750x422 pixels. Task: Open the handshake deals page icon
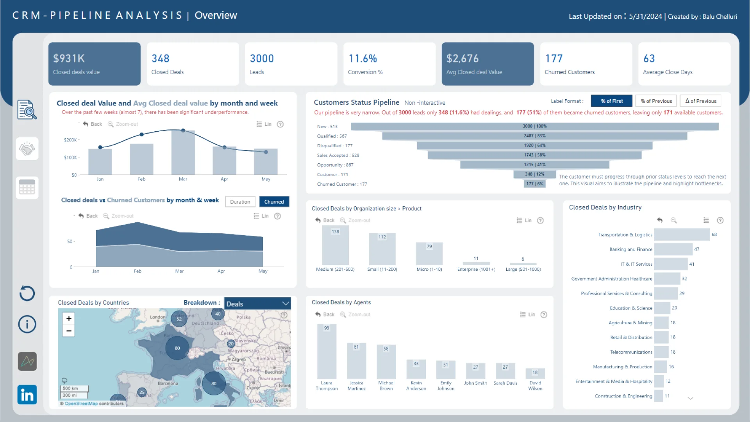coord(27,148)
